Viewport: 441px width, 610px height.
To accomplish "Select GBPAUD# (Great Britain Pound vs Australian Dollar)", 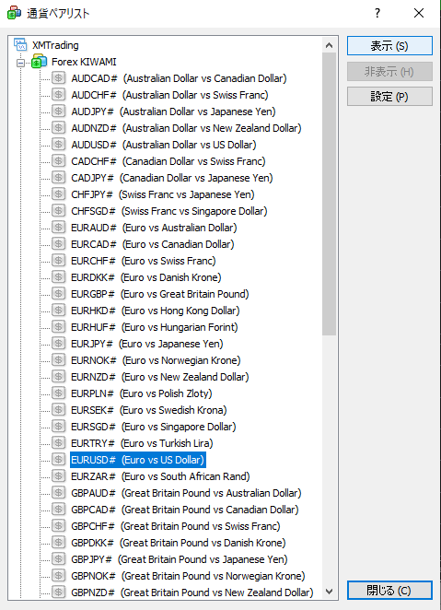I will (186, 493).
